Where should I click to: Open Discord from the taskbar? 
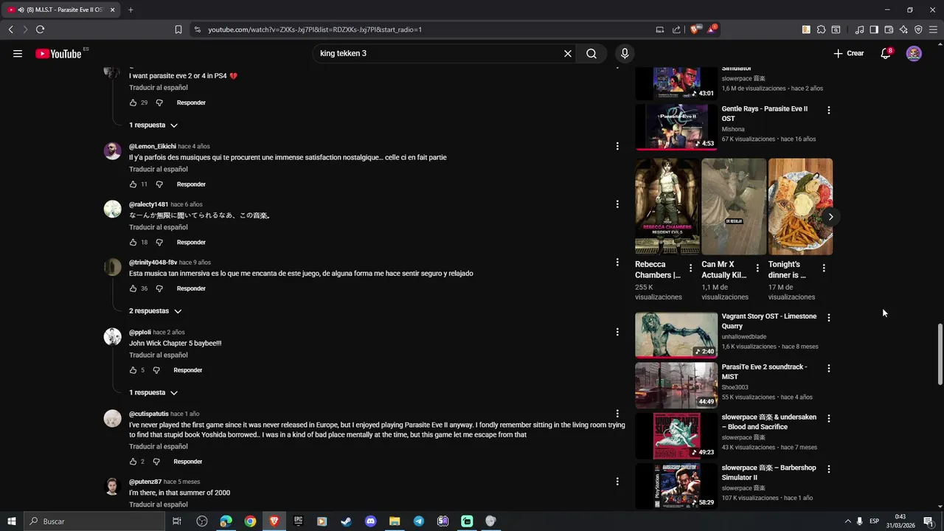click(370, 521)
